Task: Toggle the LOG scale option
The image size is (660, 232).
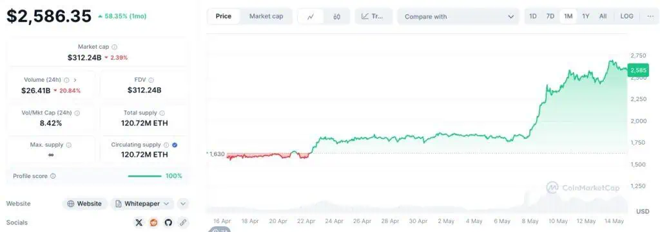Action: [x=626, y=16]
